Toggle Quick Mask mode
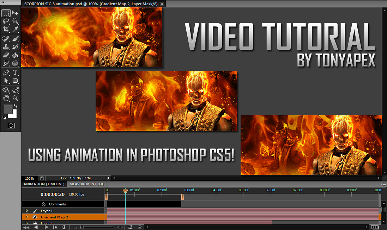Viewport: 387px width, 230px height. pyautogui.click(x=11, y=126)
